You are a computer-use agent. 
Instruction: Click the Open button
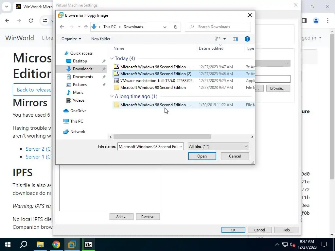tap(202, 156)
